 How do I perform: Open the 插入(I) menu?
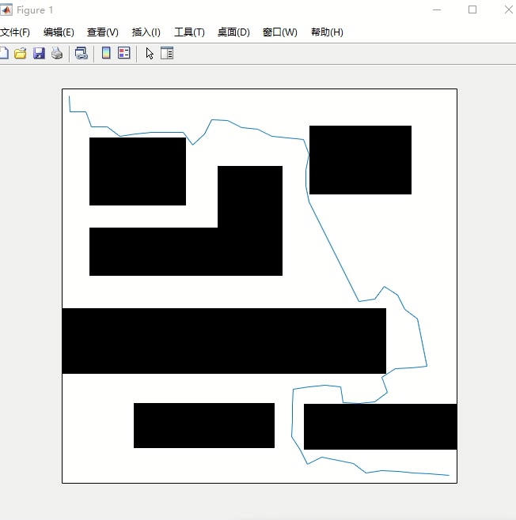(146, 32)
